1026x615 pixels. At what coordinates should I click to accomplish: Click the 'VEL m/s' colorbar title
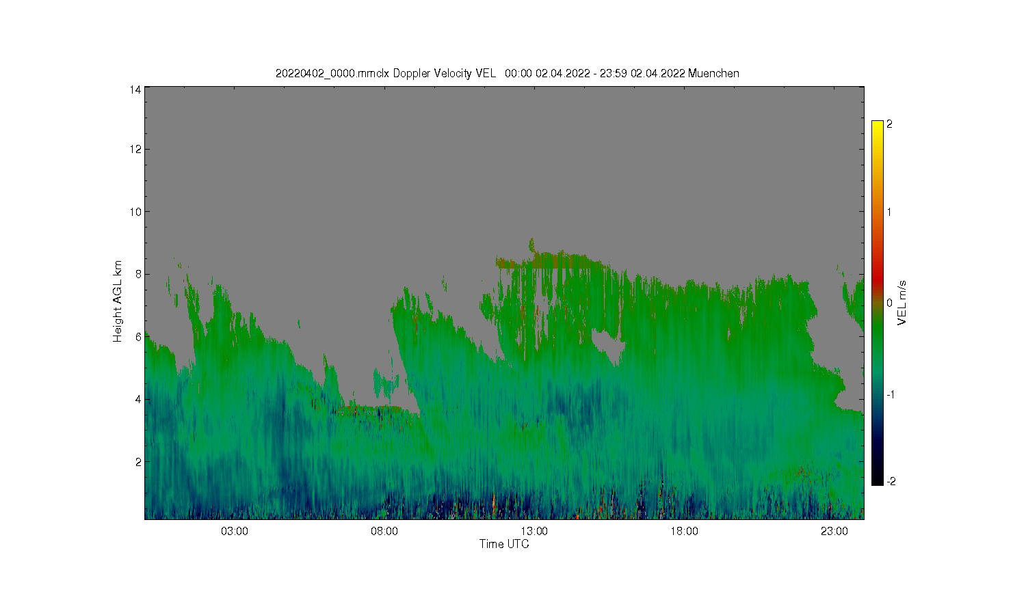pos(902,303)
